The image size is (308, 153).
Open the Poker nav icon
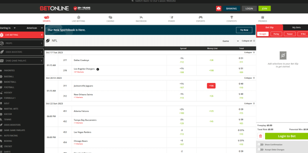coord(171,17)
